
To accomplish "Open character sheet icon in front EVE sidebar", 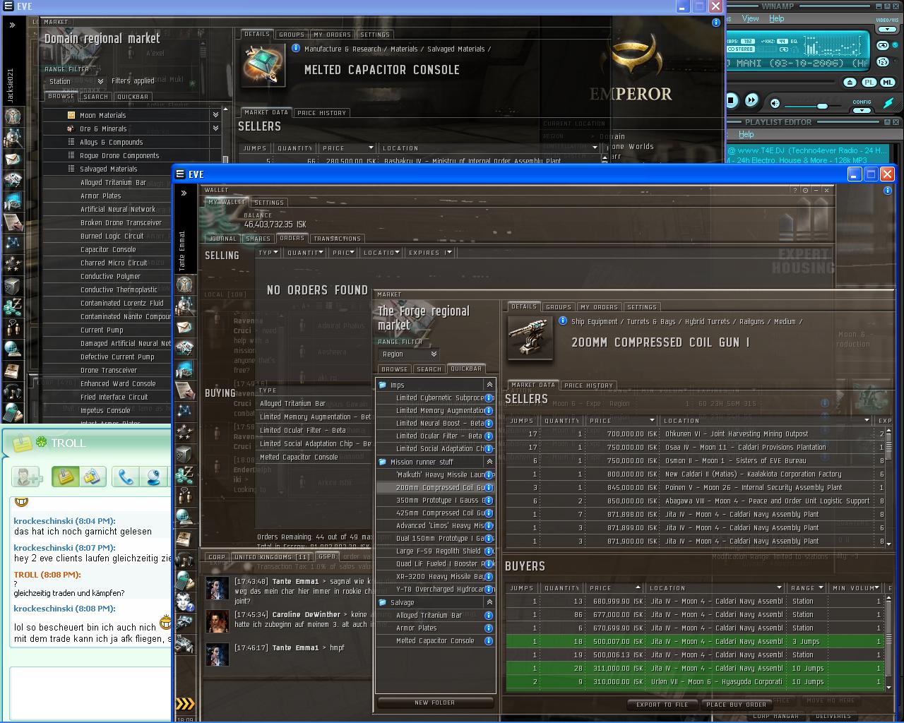I will pyautogui.click(x=185, y=284).
